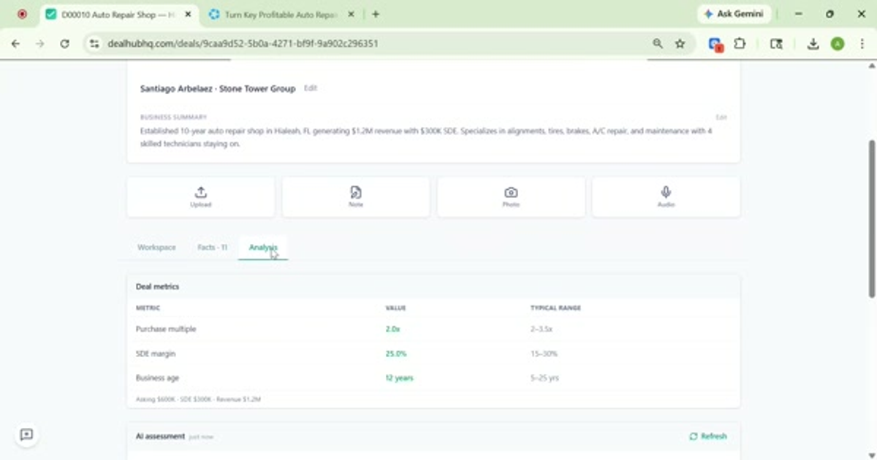This screenshot has width=877, height=460.
Task: Bookmark page with the star icon
Action: coord(680,44)
